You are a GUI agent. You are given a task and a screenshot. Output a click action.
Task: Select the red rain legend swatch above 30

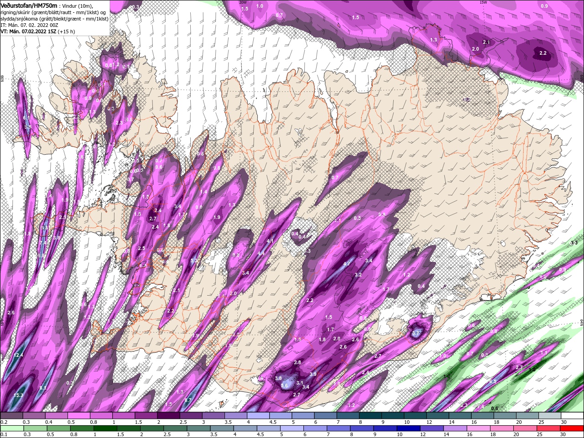(x=572, y=428)
